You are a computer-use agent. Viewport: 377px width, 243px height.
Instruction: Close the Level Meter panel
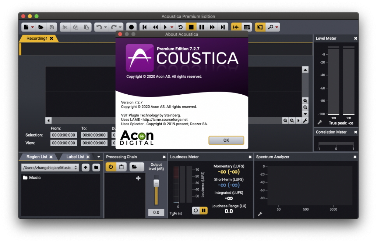[356, 38]
